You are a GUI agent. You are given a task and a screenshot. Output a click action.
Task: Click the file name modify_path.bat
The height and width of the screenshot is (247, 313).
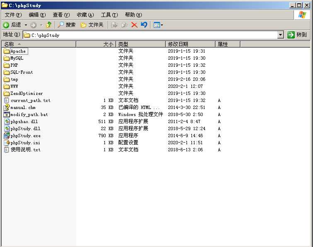click(x=29, y=114)
